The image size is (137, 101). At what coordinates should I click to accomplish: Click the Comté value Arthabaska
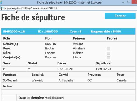pyautogui.click(x=66, y=80)
